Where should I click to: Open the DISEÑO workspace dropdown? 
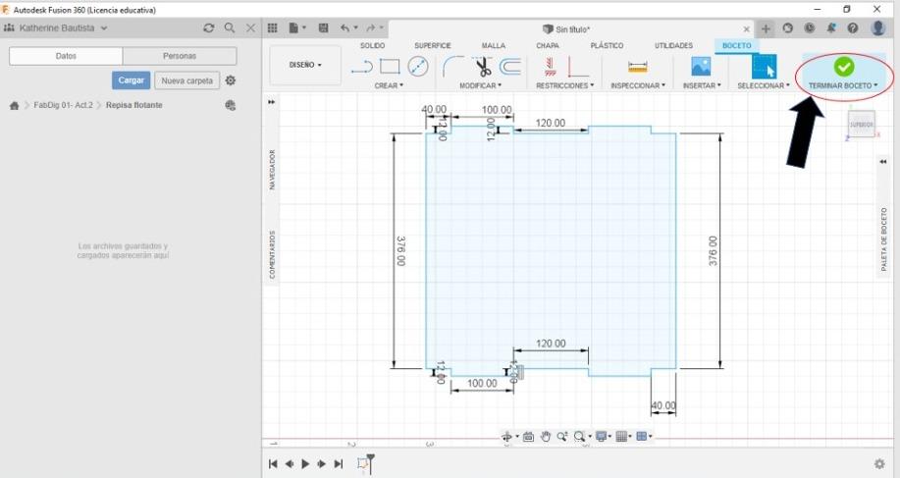[305, 65]
